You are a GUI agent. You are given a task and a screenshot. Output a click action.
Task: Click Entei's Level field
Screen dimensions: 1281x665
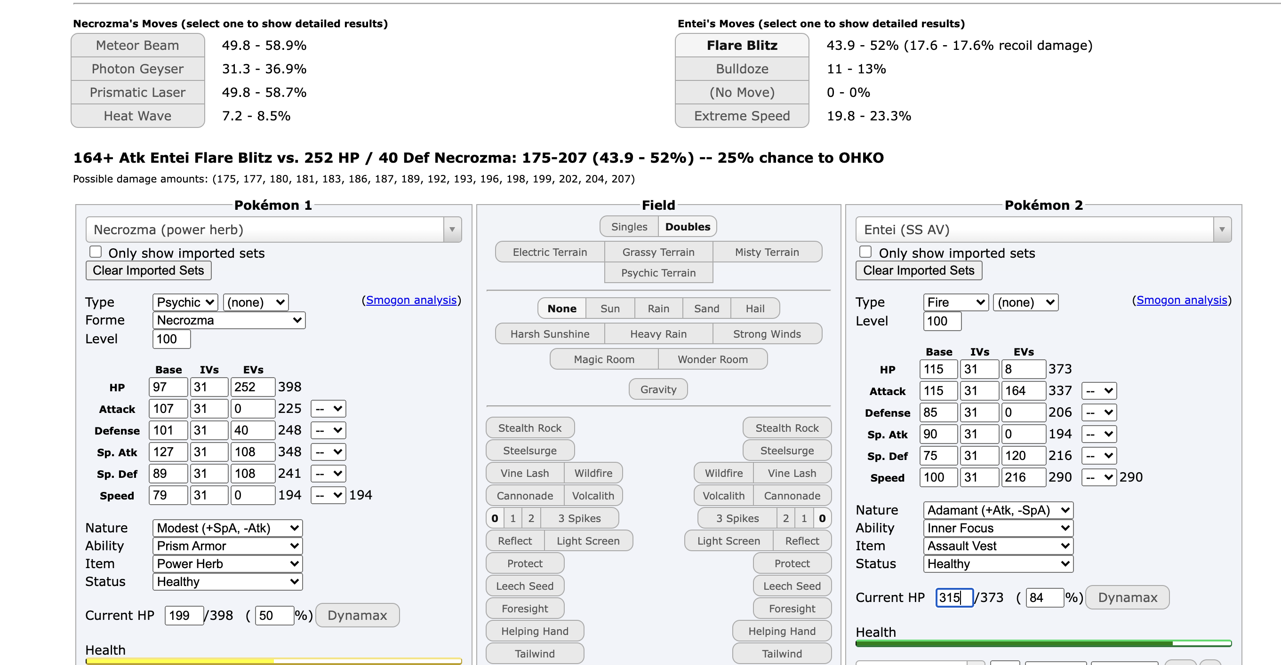(942, 321)
